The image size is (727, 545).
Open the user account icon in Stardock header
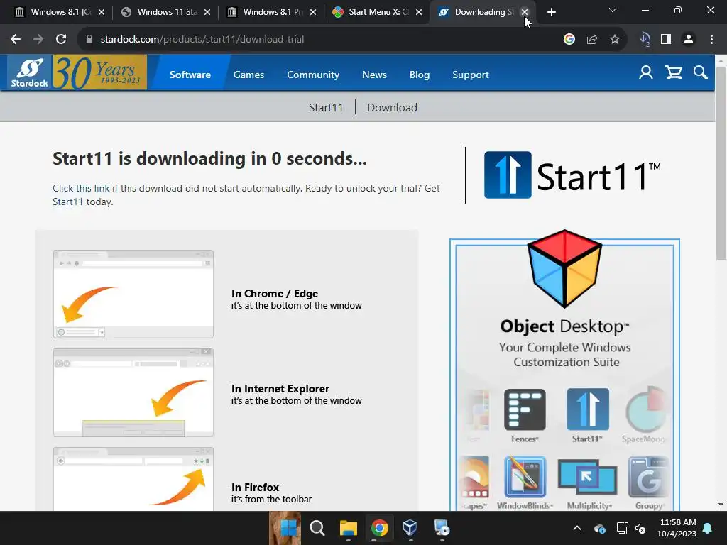646,73
